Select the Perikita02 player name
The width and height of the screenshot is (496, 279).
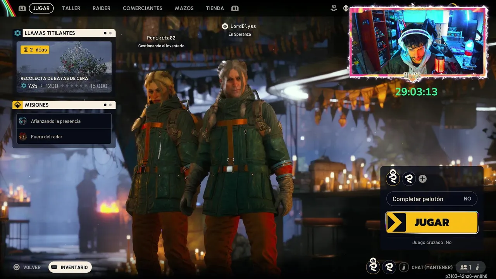point(161,38)
